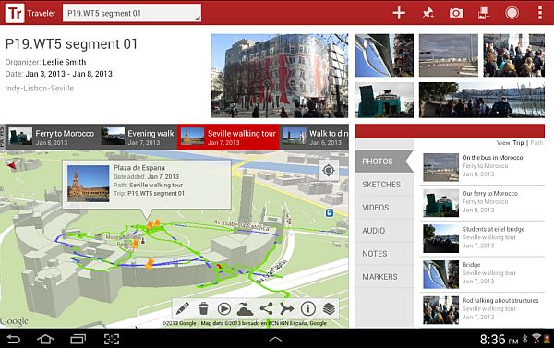Tap the orange pushpin marker near the south arc
Screen dimensions: 554x348
(x=150, y=264)
